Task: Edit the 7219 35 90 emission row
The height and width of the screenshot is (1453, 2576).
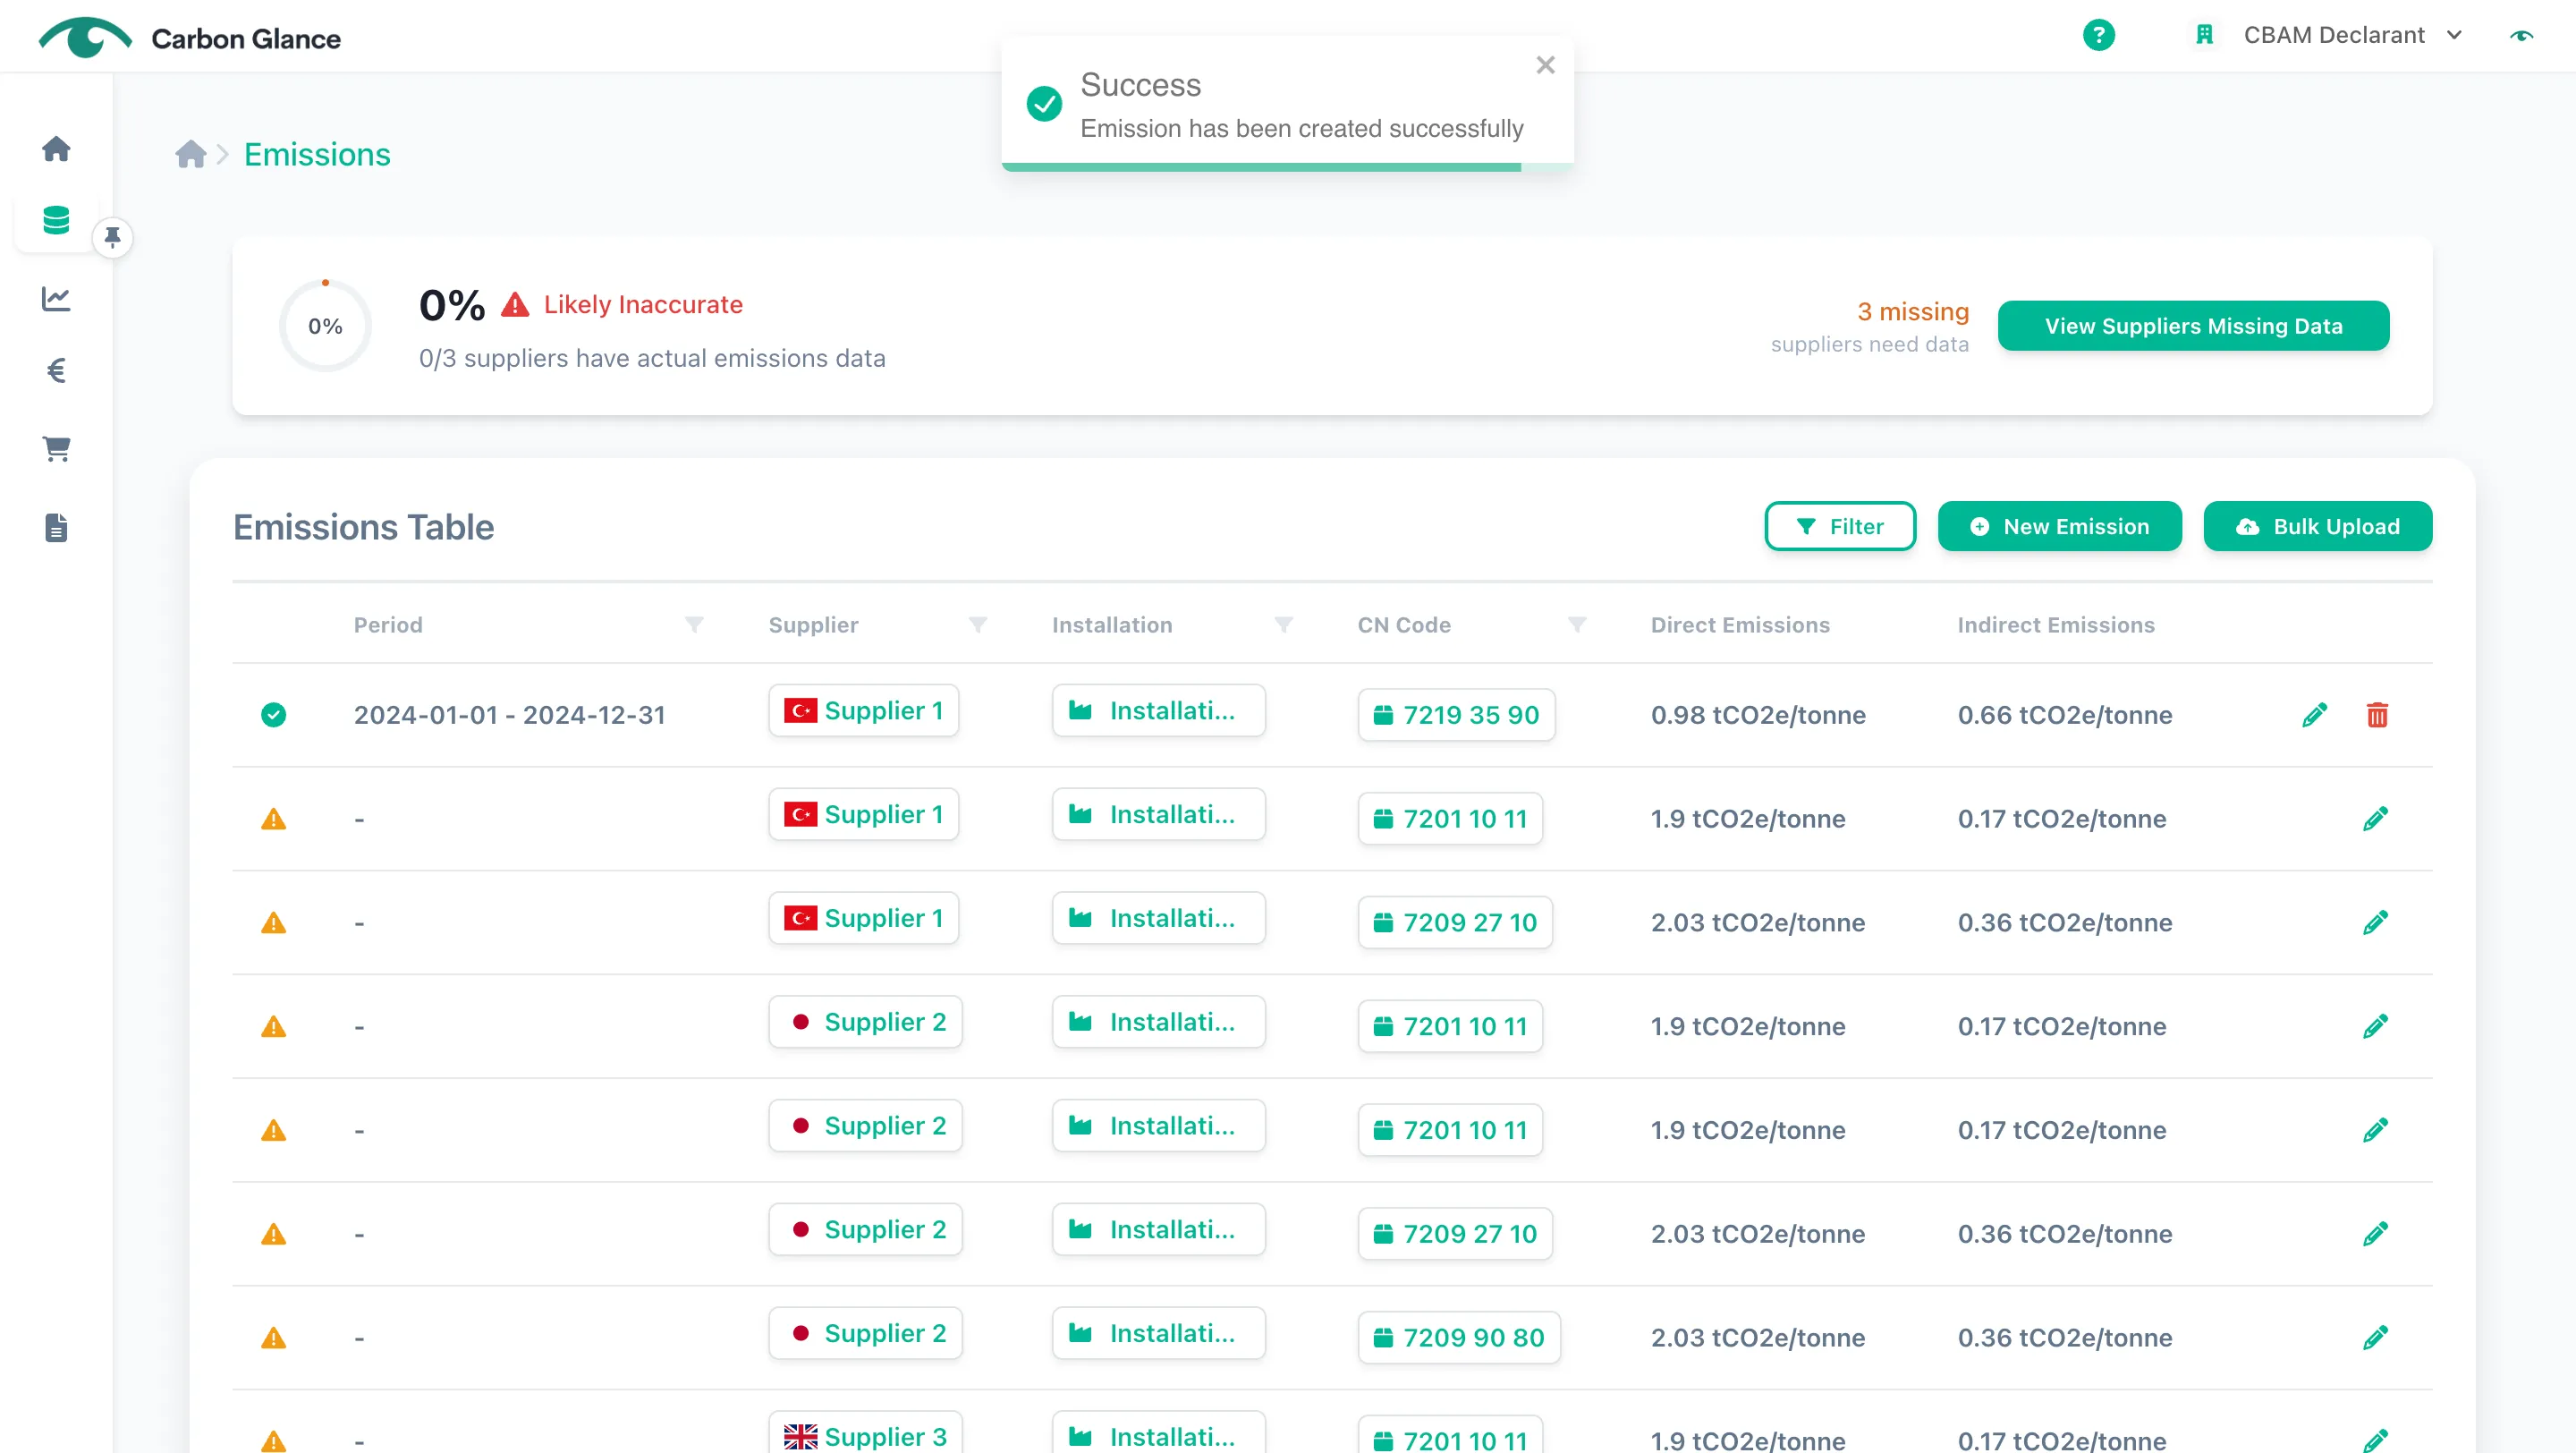Action: click(2314, 715)
